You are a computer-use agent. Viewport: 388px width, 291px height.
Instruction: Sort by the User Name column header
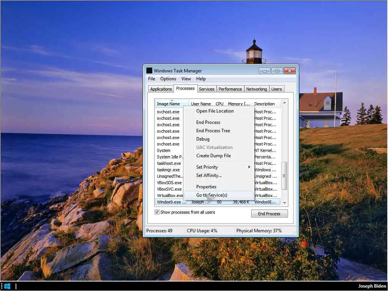201,104
